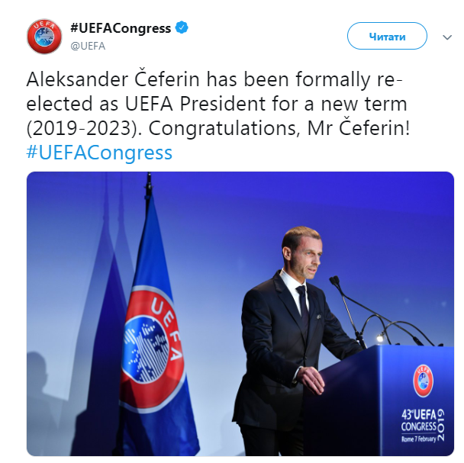Click the Rome 7 February text on the podium
This screenshot has height=463, width=464.
[417, 440]
